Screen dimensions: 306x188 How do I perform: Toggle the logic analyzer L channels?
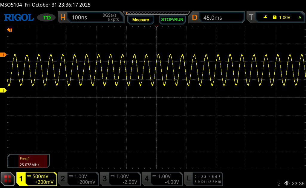pos(189,178)
